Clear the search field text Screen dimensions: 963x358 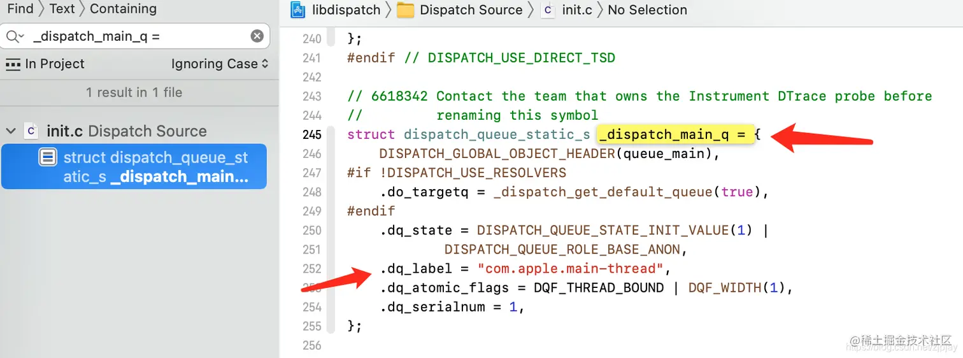click(x=257, y=36)
